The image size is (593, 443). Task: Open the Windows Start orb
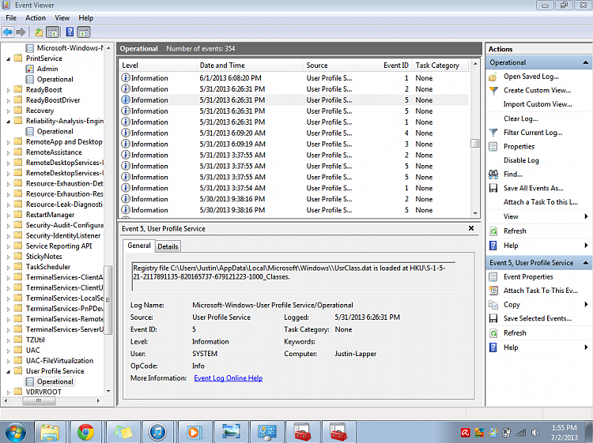16,432
